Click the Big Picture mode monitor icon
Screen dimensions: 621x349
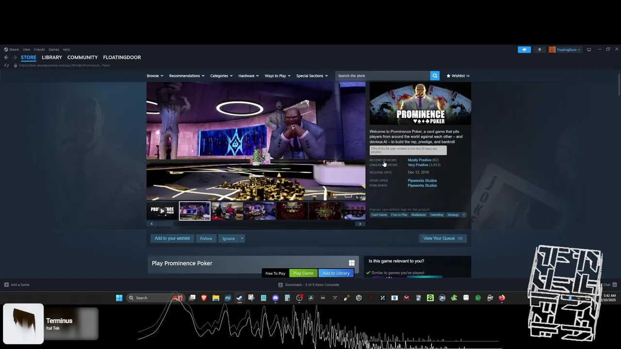[x=589, y=49]
